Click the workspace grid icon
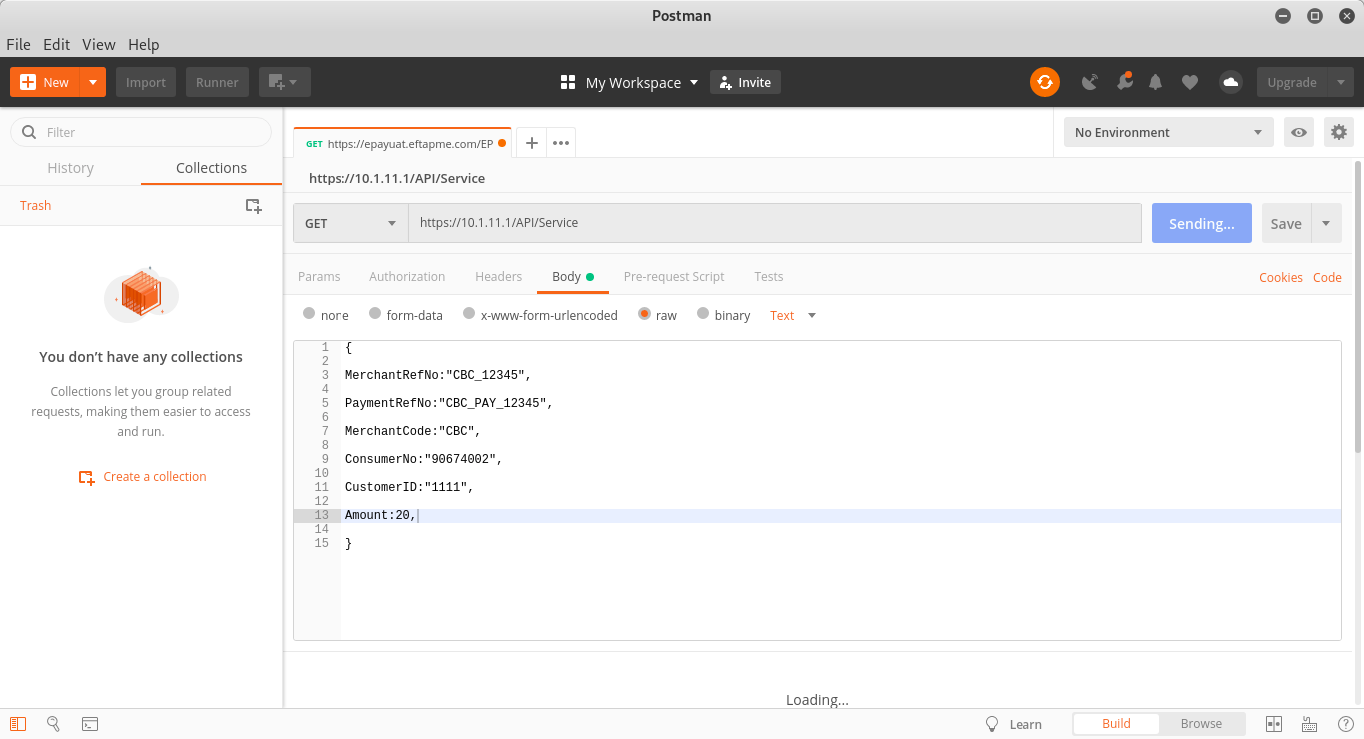Viewport: 1364px width, 739px height. tap(568, 82)
